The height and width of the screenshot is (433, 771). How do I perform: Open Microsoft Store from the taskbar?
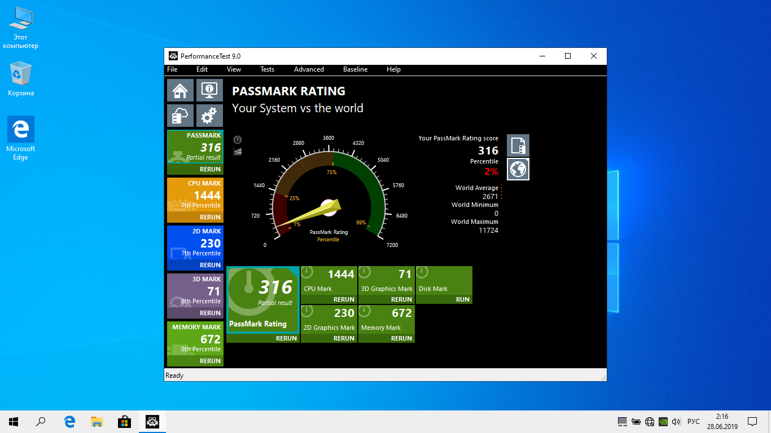pos(124,421)
